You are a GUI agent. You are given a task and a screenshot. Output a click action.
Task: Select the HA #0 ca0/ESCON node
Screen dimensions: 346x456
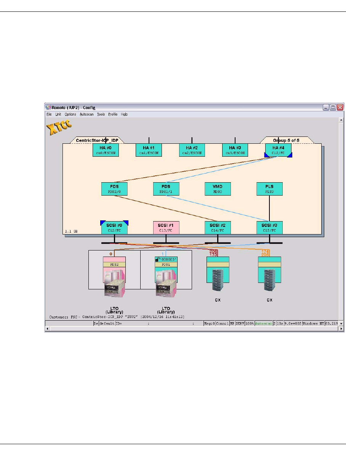pyautogui.click(x=106, y=150)
